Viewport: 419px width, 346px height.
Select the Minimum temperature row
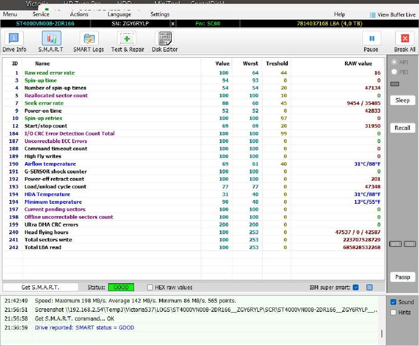tap(193, 202)
